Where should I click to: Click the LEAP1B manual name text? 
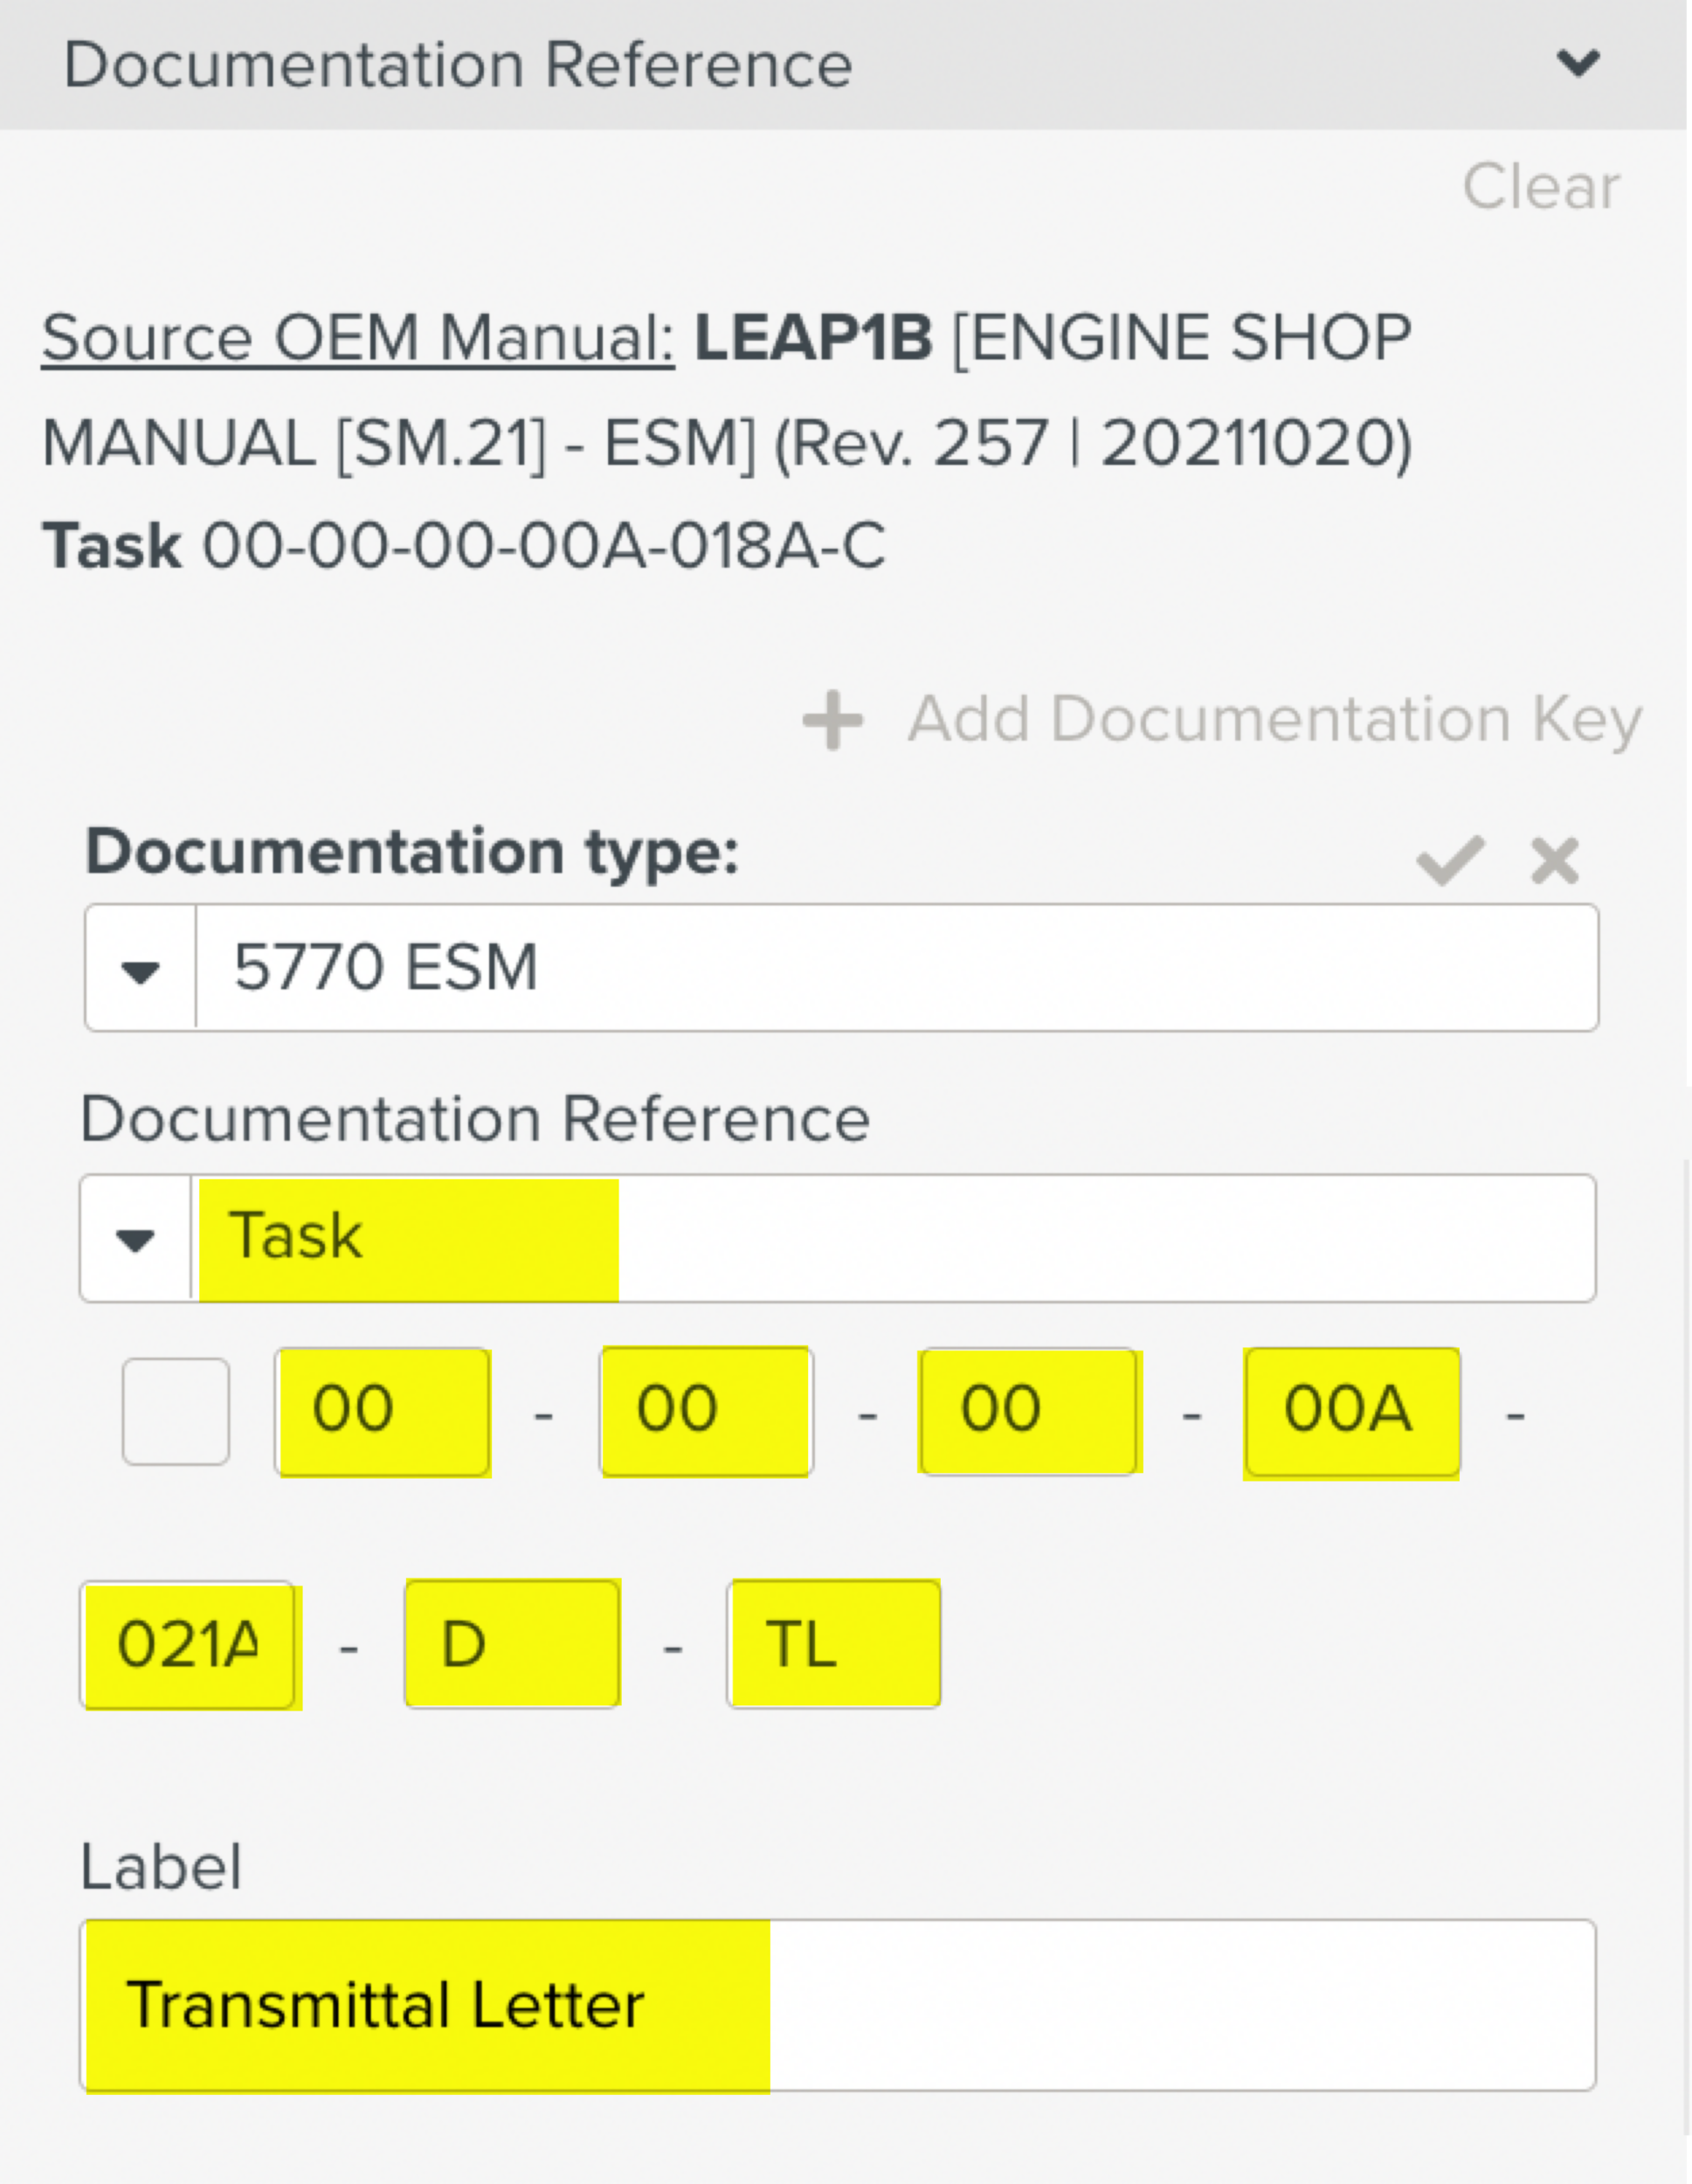[814, 337]
